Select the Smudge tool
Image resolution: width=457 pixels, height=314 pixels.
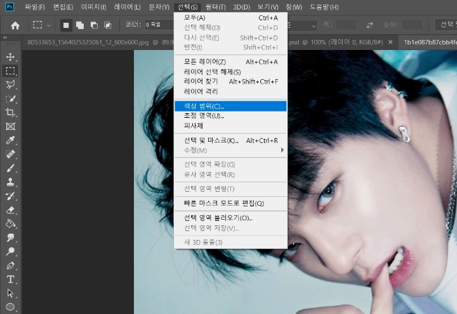coord(10,237)
